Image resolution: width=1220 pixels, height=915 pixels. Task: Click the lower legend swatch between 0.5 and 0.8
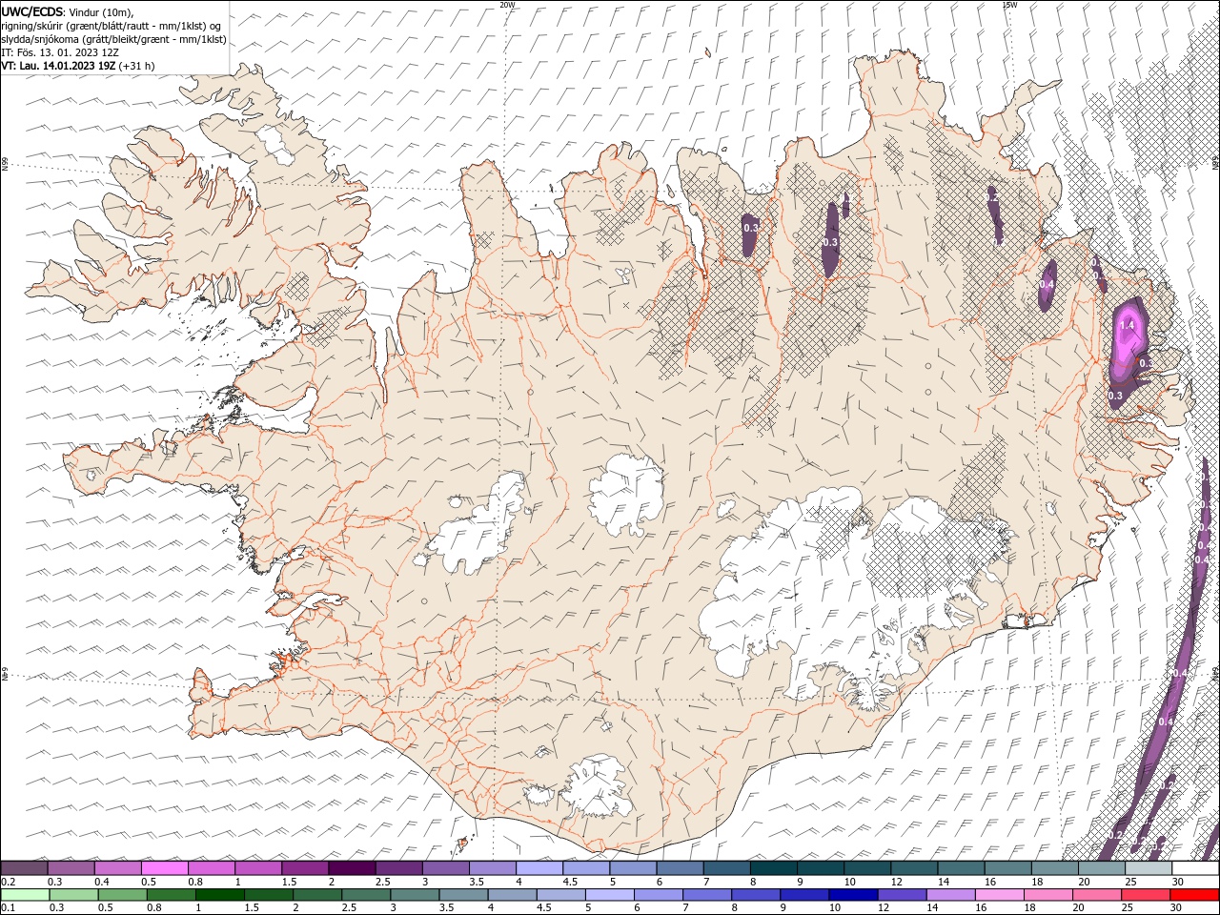coord(122,895)
